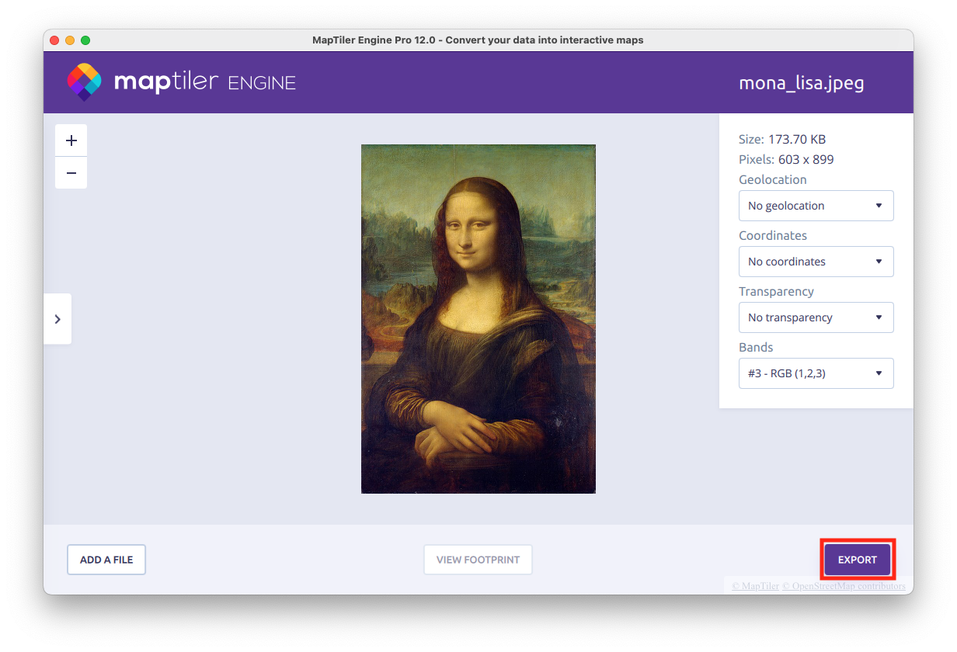
Task: Click the colorful MapTiler logo icon
Action: [x=84, y=82]
